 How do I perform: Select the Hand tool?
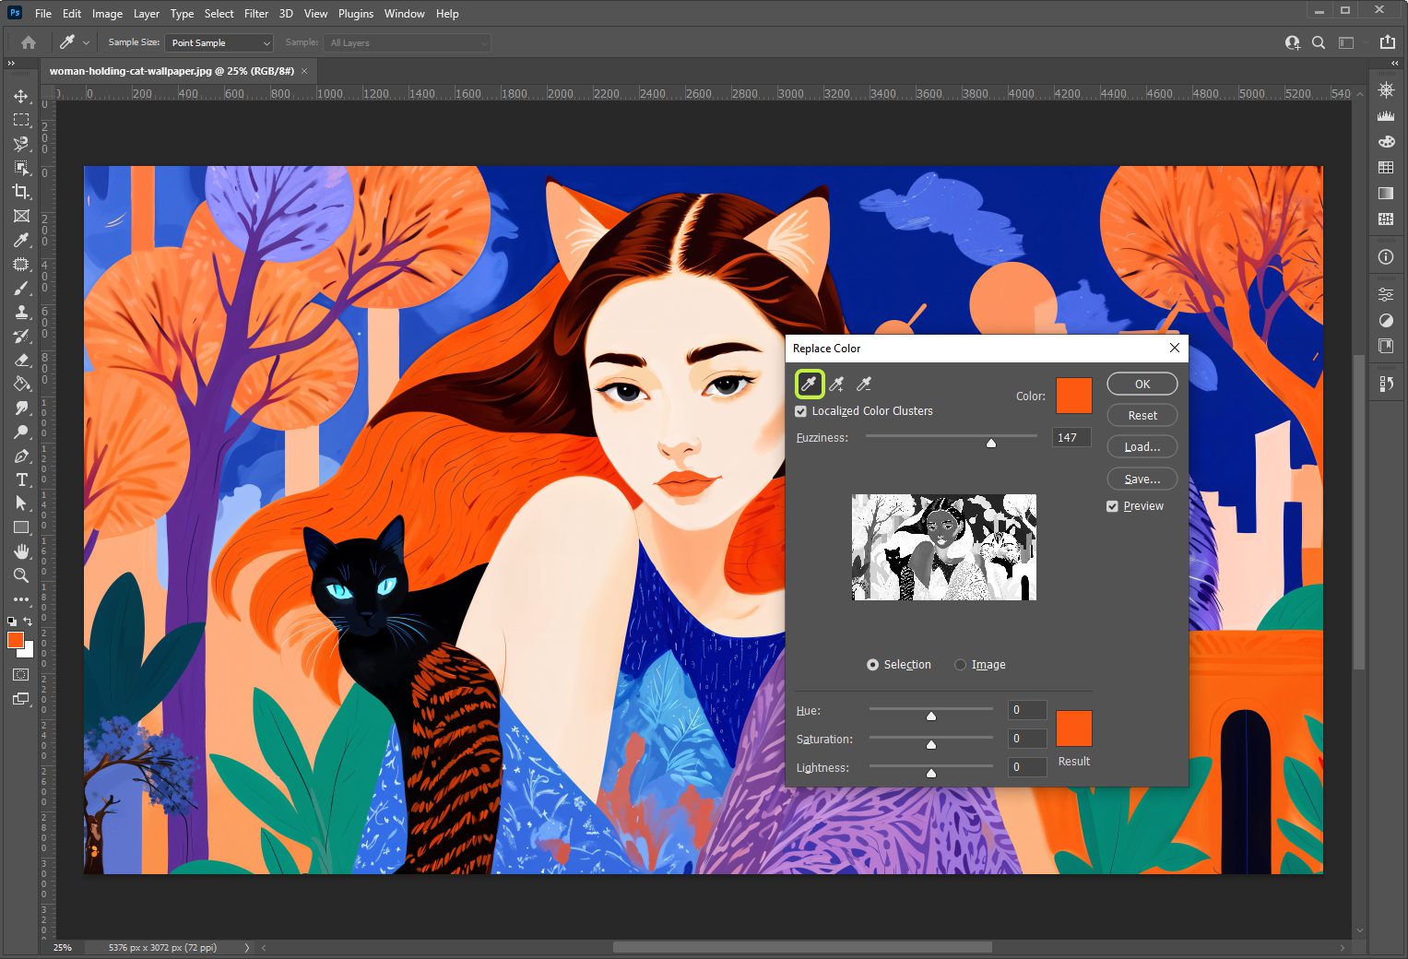[21, 551]
